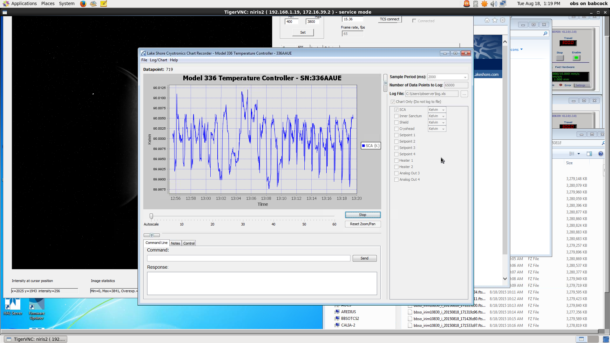Click the CALIA-2 network computer icon

pyautogui.click(x=337, y=325)
